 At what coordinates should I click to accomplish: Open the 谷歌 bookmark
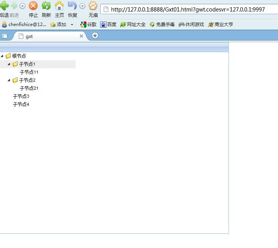click(x=88, y=25)
